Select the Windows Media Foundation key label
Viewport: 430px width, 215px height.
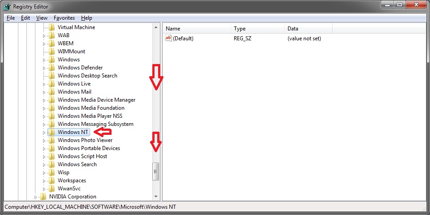(x=91, y=108)
